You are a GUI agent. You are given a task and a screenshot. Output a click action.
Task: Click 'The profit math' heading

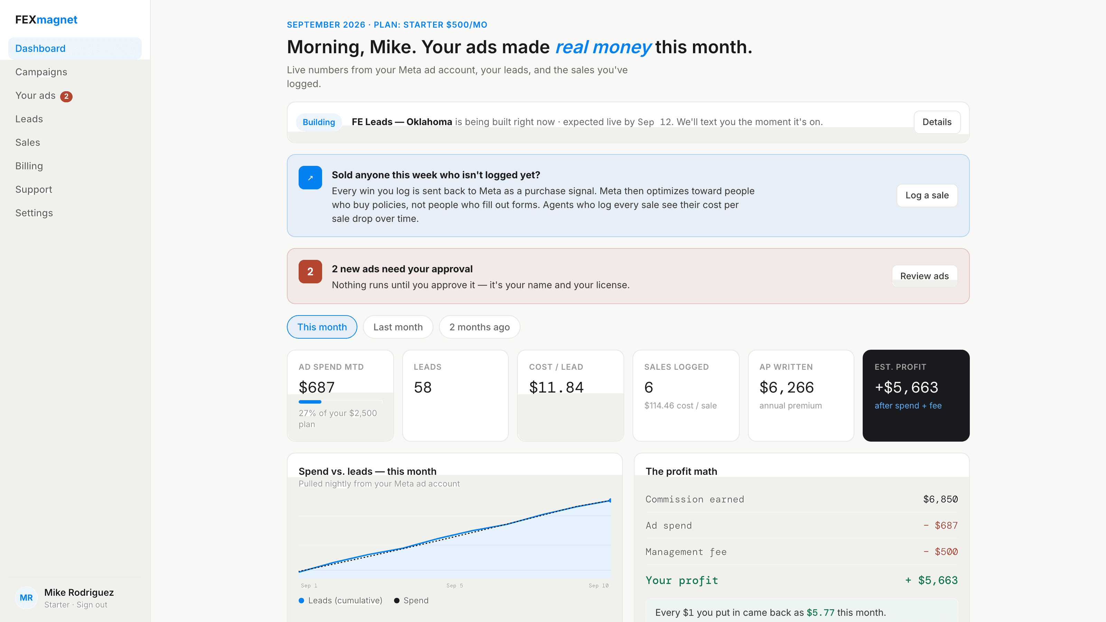[x=681, y=471]
